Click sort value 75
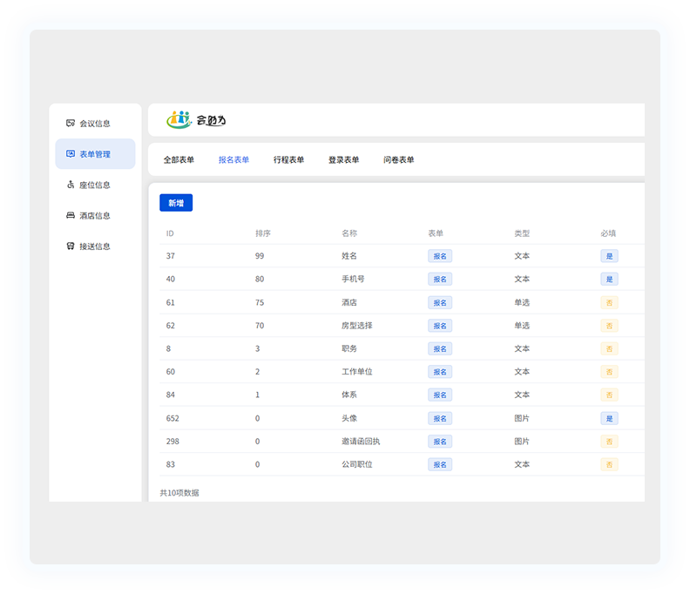This screenshot has height=594, width=690. click(x=260, y=302)
